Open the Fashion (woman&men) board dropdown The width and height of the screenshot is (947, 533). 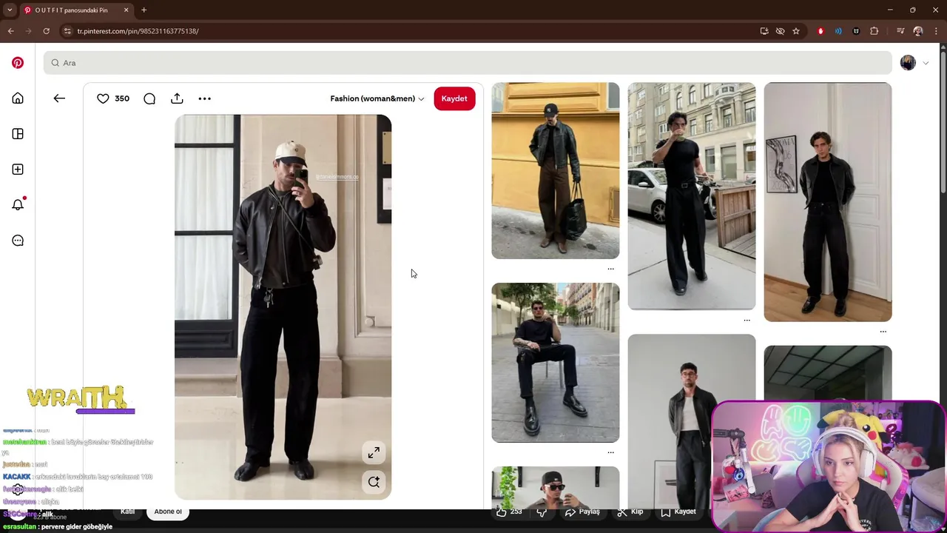point(377,98)
